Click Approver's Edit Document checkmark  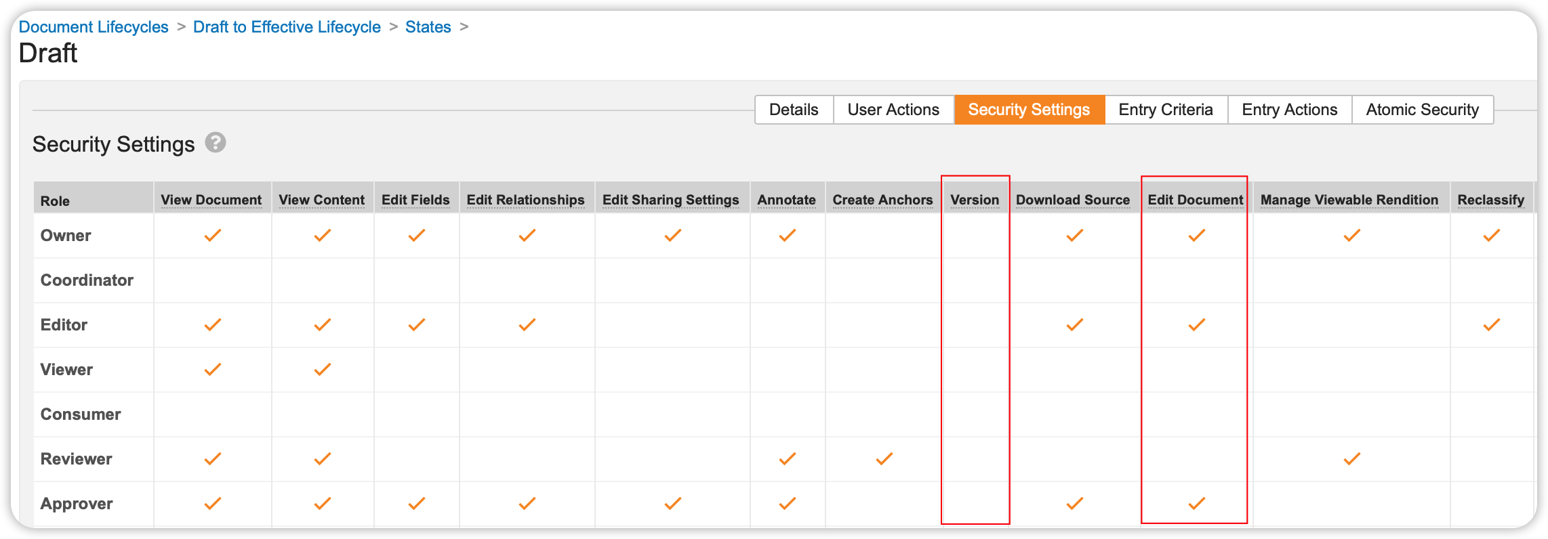point(1197,504)
